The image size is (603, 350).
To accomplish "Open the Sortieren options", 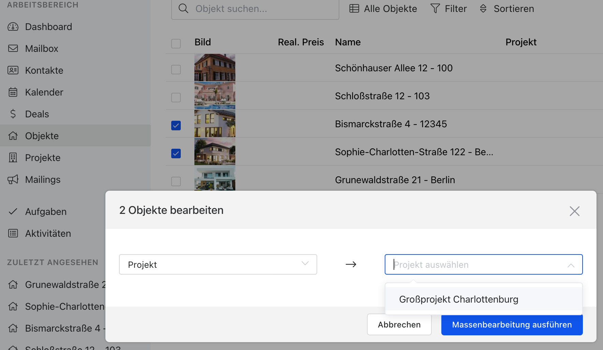I will pos(507,9).
